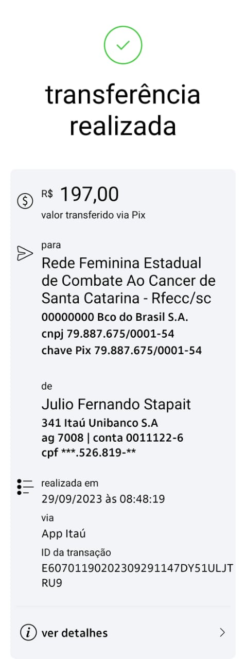Click the list details icon beside realizada em
This screenshot has width=246, height=659.
tap(25, 487)
